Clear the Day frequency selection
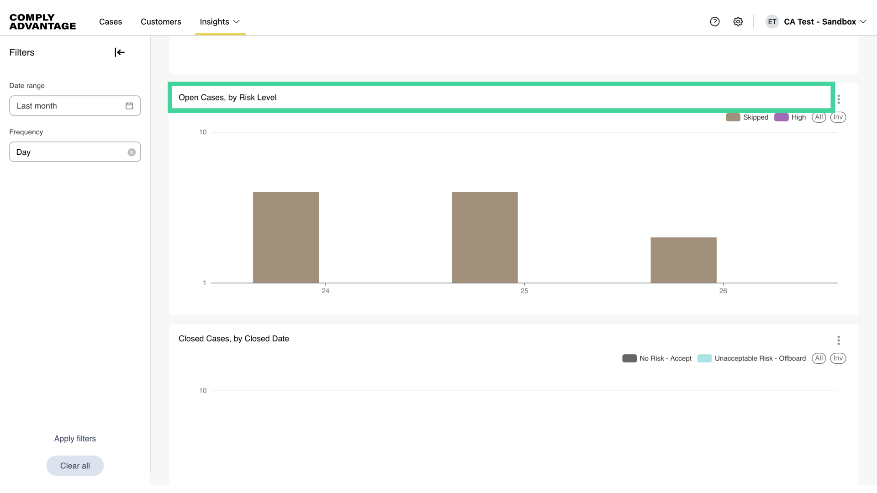The image size is (877, 493). 132,152
